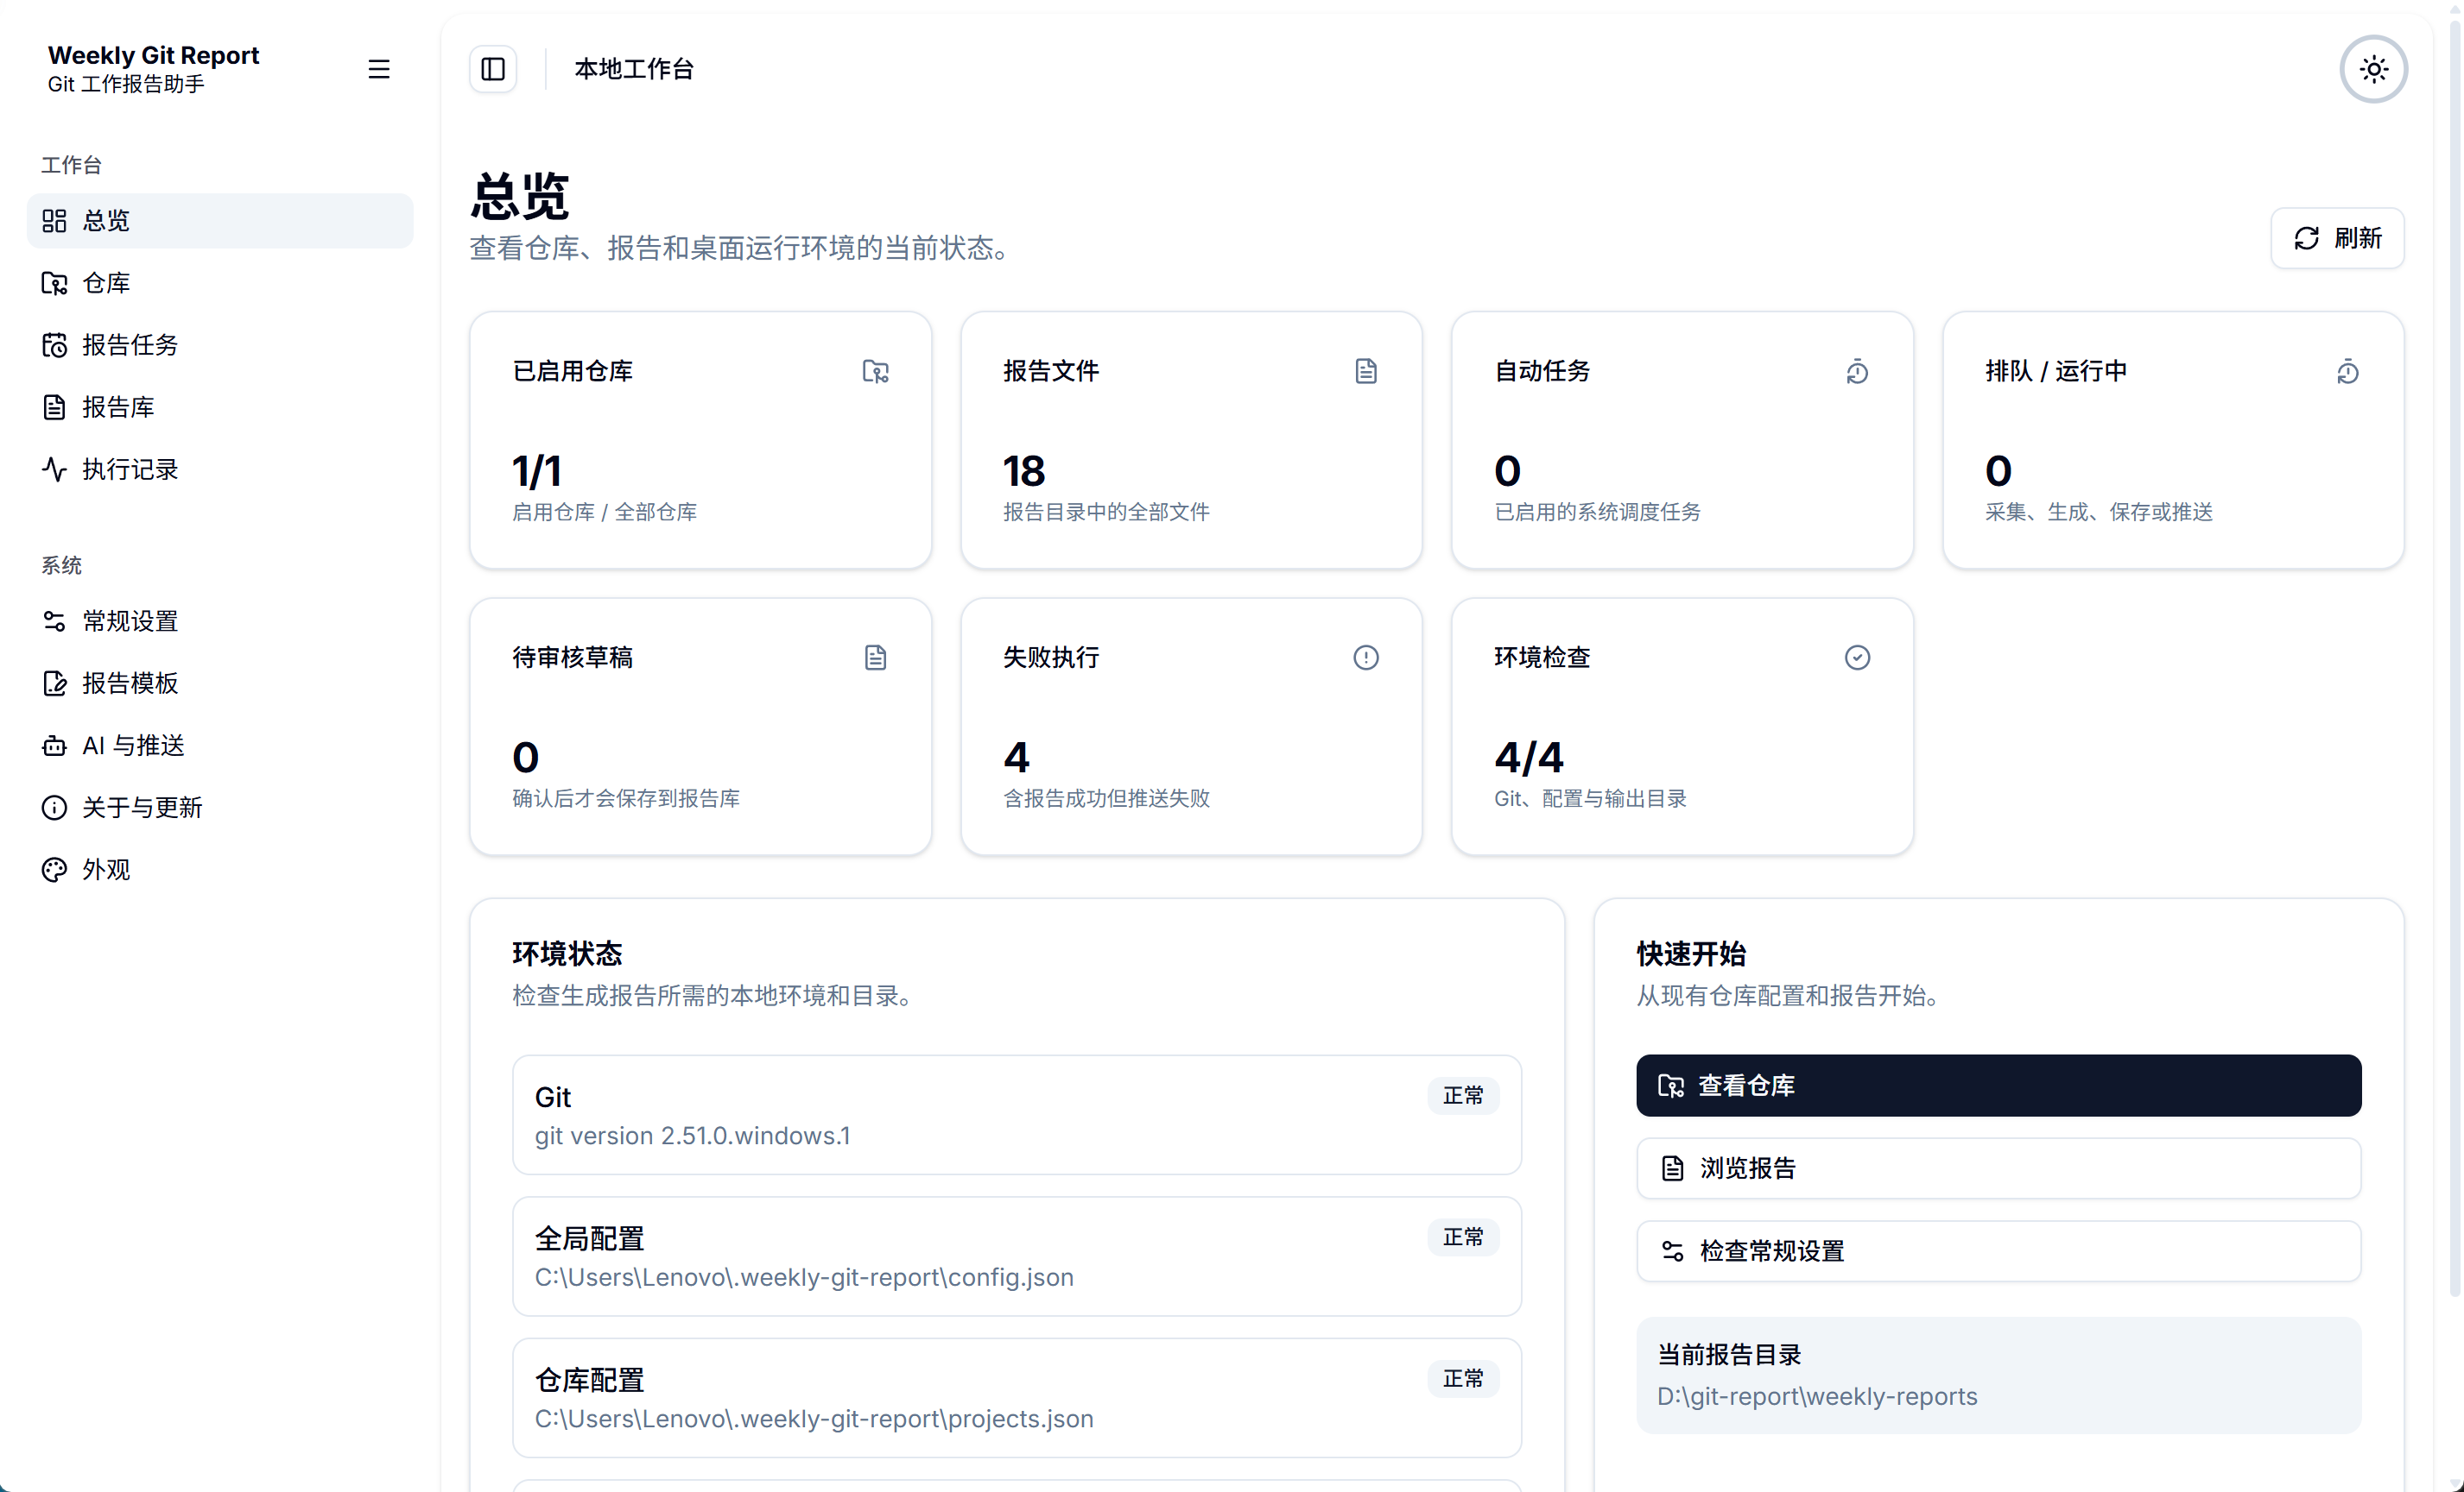The image size is (2464, 1492).
Task: Click the timer icon on 自动任务 card
Action: tap(1857, 372)
